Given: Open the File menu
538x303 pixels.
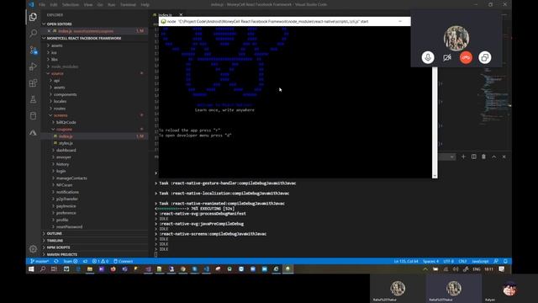Looking at the screenshot, I should [x=42, y=4].
